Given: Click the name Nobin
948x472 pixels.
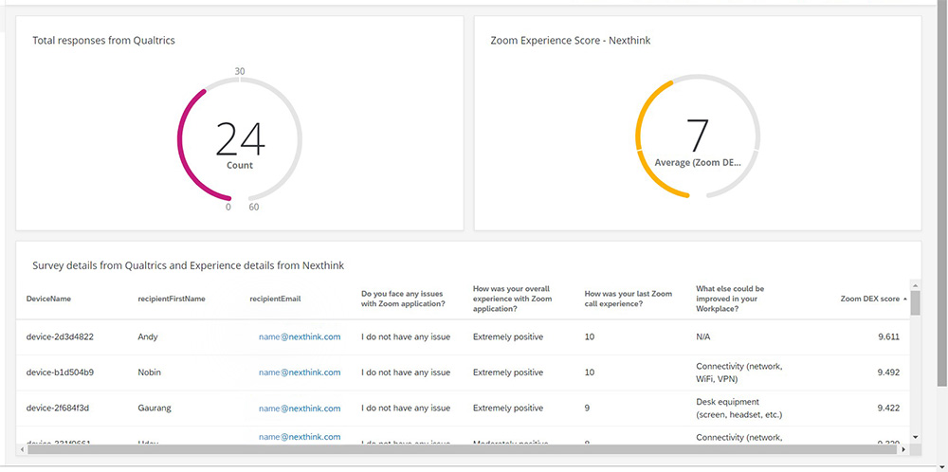Looking at the screenshot, I should (x=150, y=372).
